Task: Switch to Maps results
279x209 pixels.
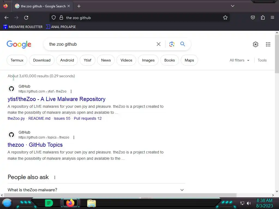Action: coord(189,60)
